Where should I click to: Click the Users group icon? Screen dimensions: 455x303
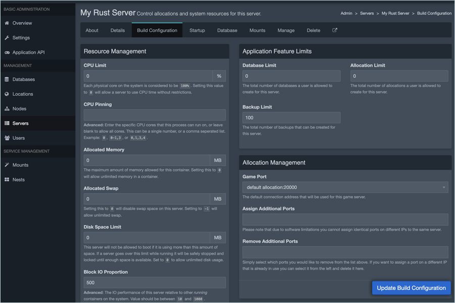click(7, 138)
